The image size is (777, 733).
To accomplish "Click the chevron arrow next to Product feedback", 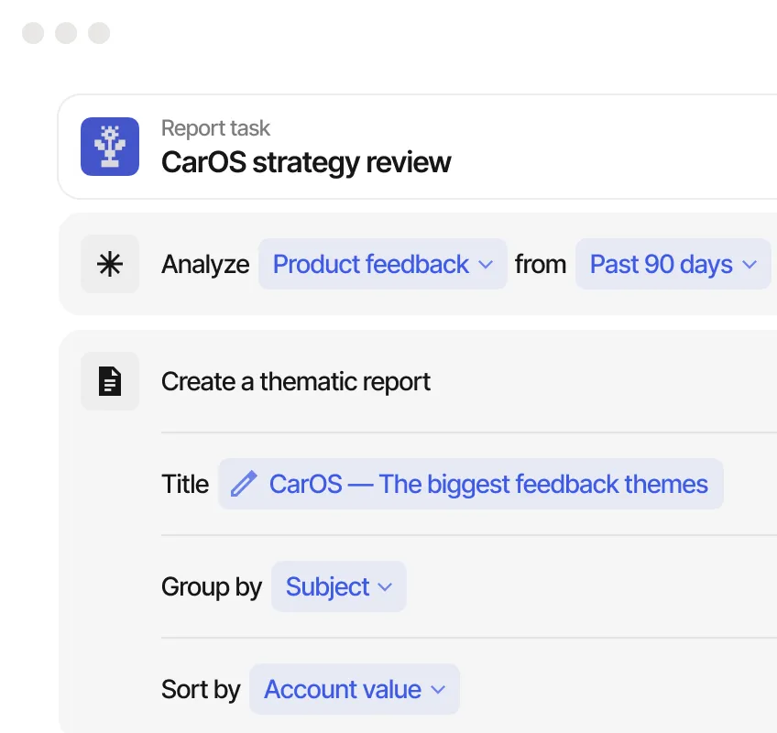I will coord(487,265).
